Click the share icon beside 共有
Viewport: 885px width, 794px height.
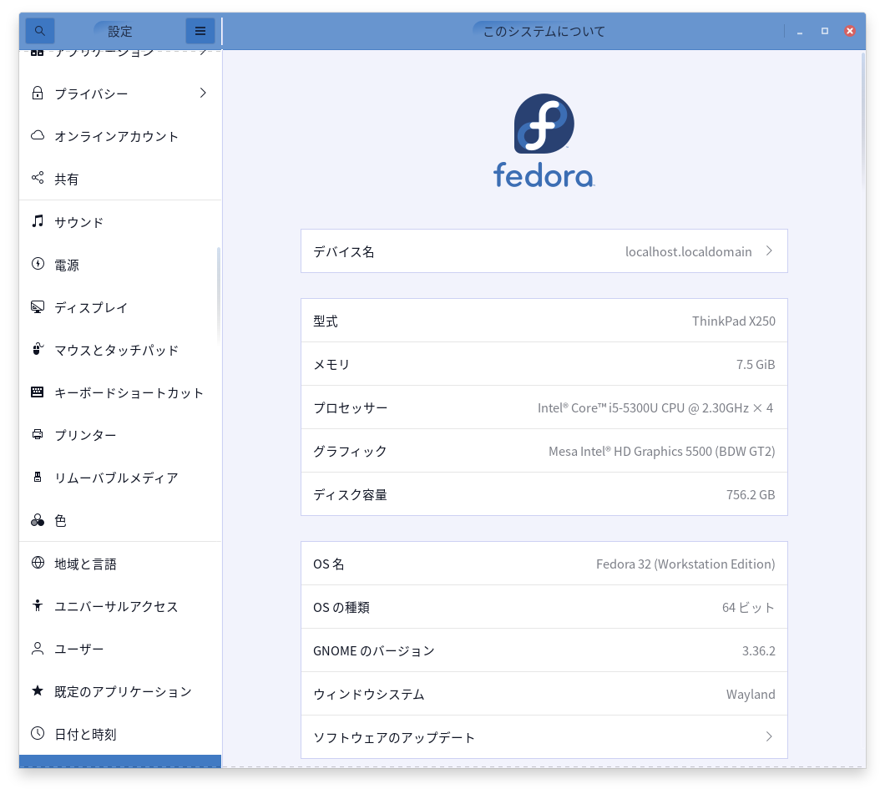click(x=38, y=179)
